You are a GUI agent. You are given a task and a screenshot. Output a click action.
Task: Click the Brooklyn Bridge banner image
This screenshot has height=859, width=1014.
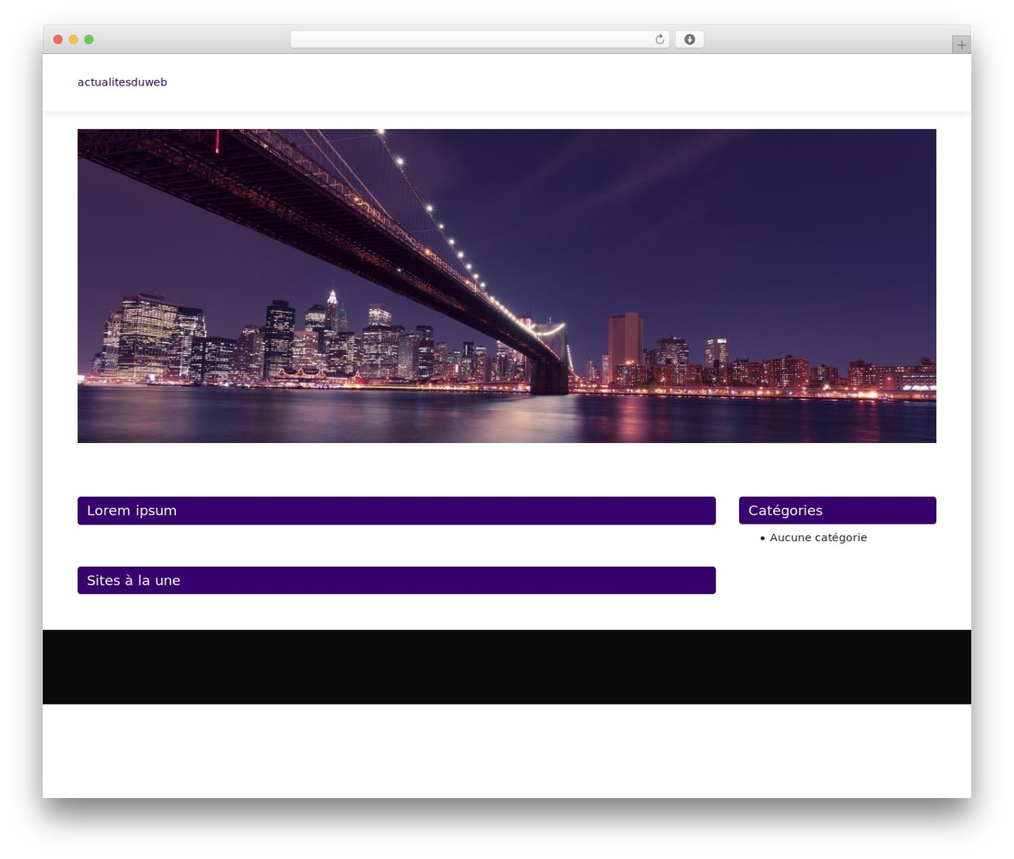(x=507, y=286)
